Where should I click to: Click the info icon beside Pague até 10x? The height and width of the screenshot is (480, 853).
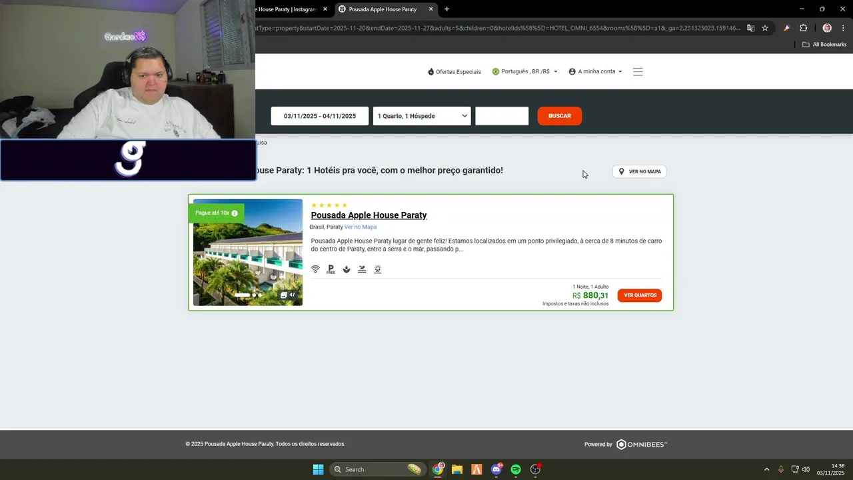coord(235,213)
